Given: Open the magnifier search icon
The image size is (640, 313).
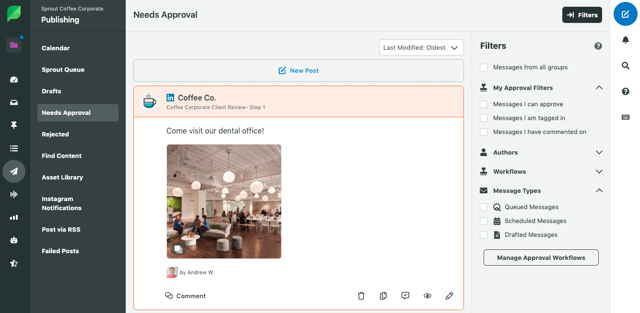Looking at the screenshot, I should 626,66.
